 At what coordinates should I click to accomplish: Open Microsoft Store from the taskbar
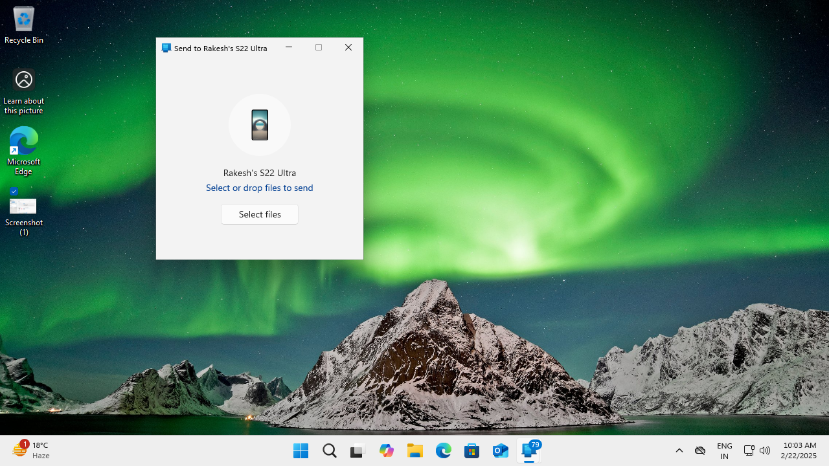[x=472, y=451]
